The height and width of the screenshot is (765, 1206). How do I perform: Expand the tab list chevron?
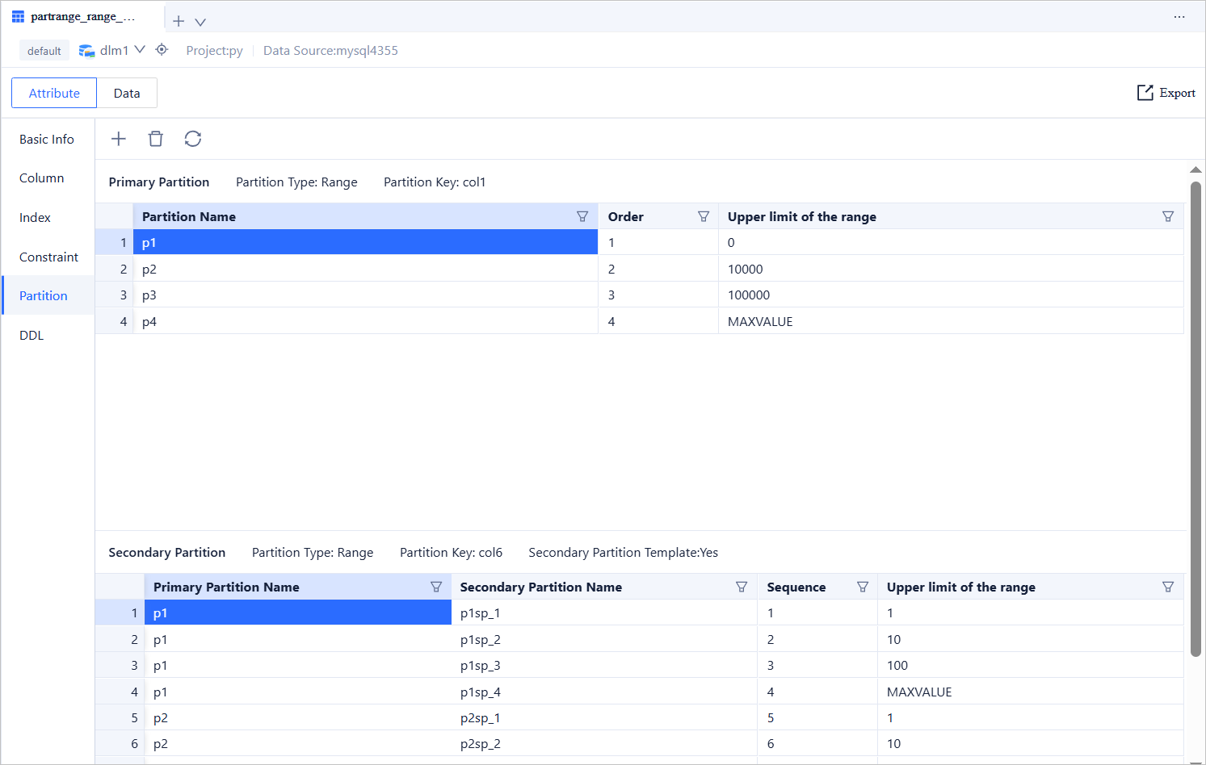[200, 22]
